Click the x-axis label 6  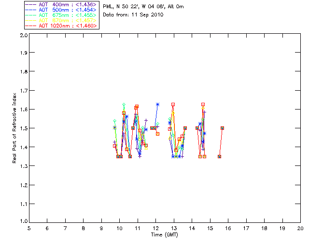47,228
